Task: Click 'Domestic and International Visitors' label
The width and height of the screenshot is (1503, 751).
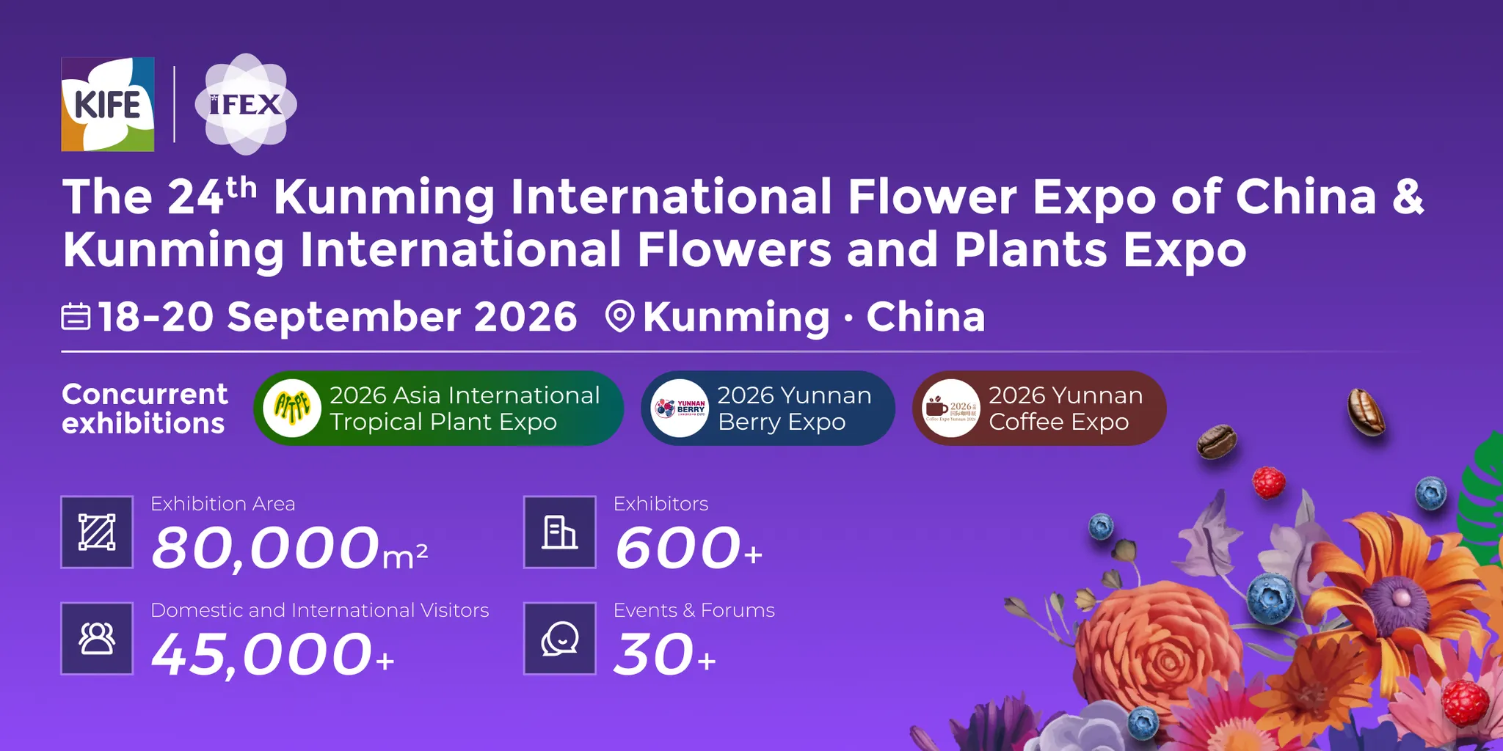Action: [320, 610]
